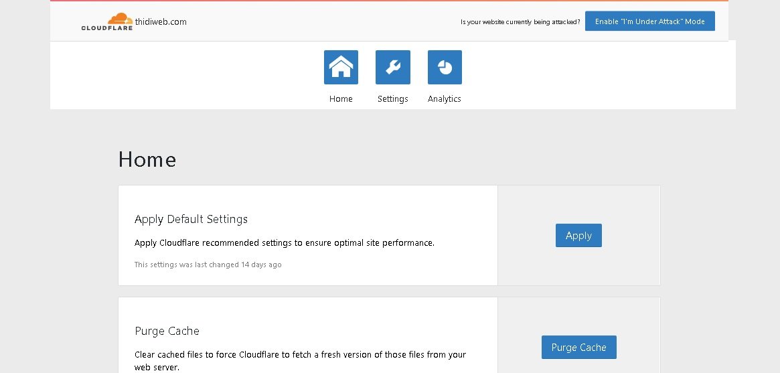Select the Analytics label in navigation
The width and height of the screenshot is (780, 373).
(x=445, y=98)
